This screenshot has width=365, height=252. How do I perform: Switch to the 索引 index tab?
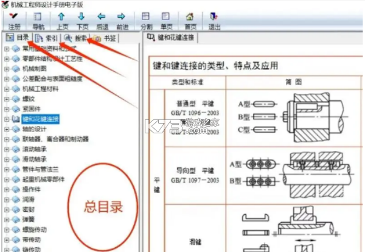coord(46,38)
